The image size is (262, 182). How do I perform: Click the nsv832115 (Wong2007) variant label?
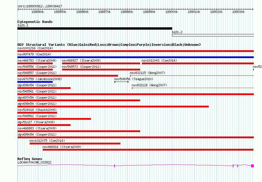(147, 73)
